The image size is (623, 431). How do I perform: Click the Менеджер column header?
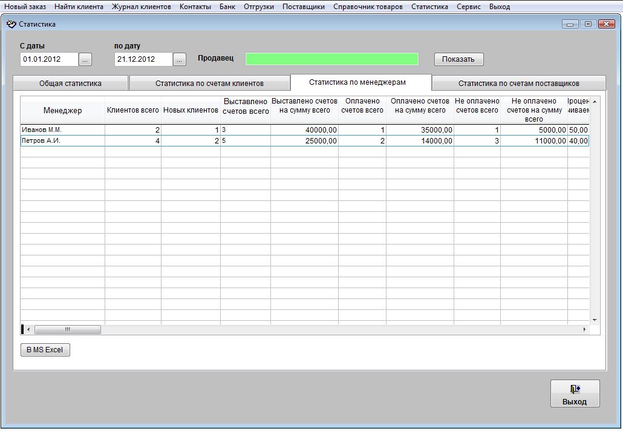[x=62, y=110]
